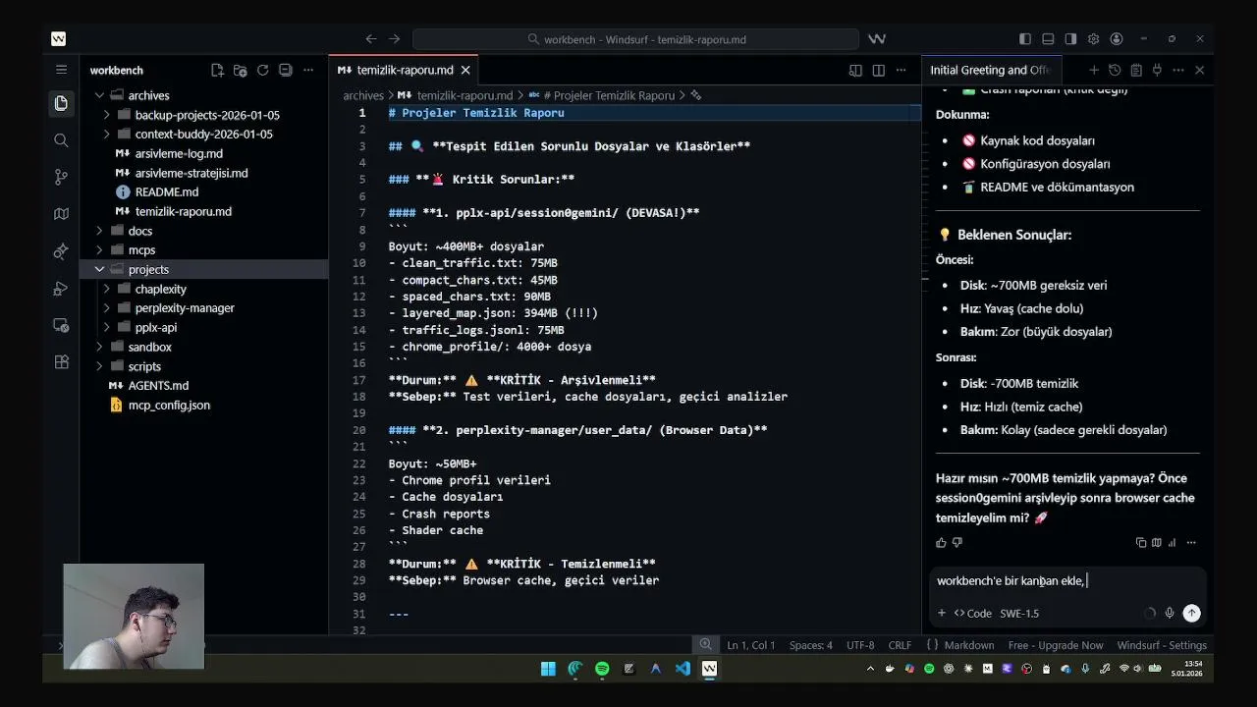Open the Extensions view
Screen dimensions: 1257x707
61,361
